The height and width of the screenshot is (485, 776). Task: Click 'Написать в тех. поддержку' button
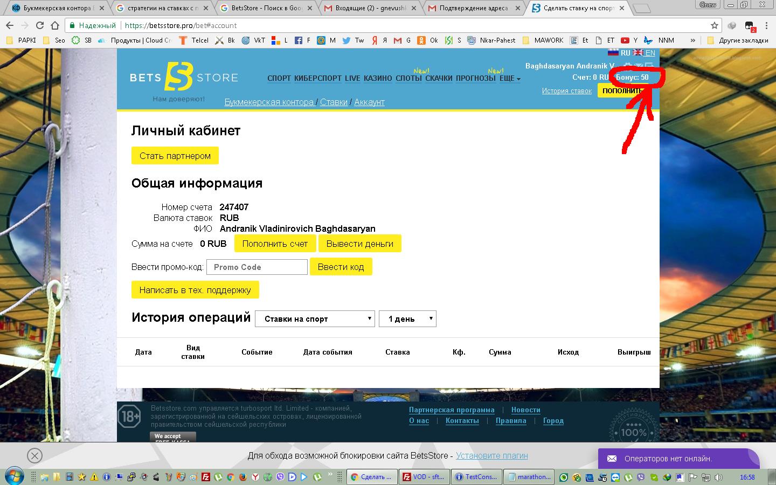click(x=195, y=290)
